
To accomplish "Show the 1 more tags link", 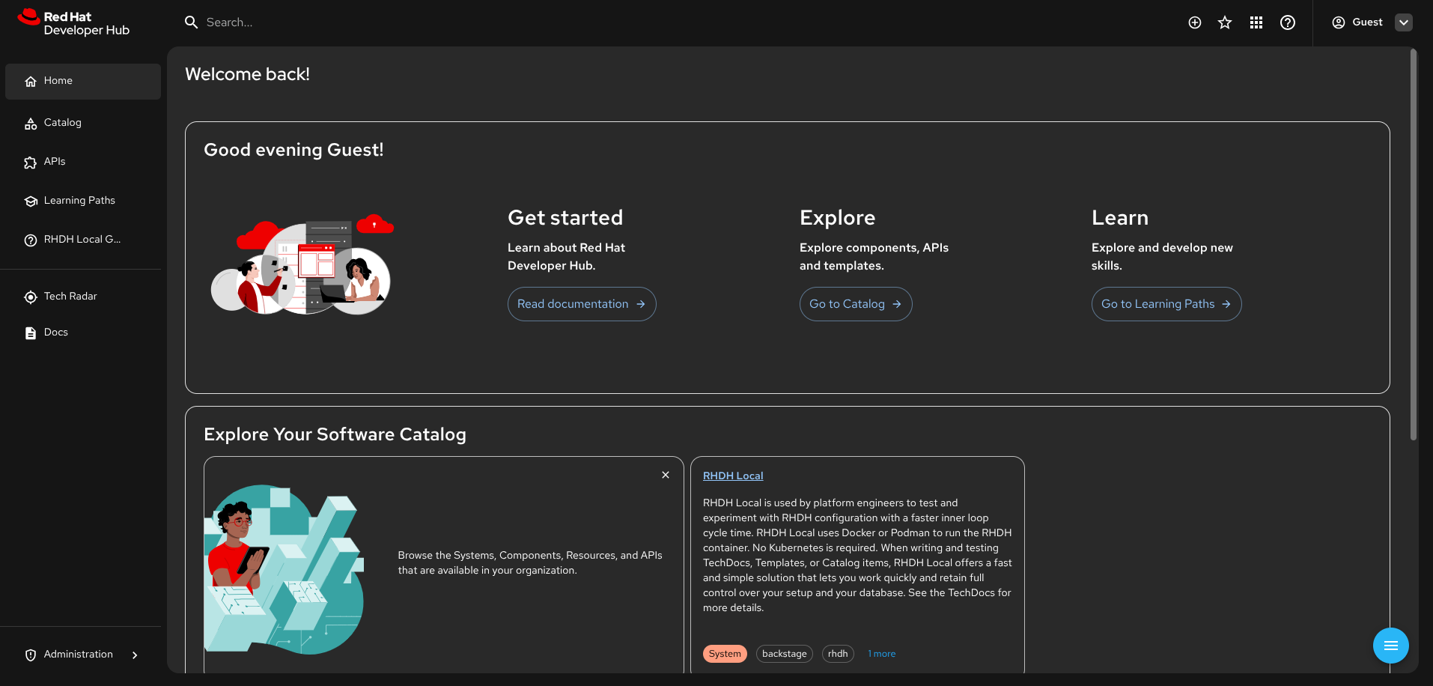I will (x=882, y=654).
